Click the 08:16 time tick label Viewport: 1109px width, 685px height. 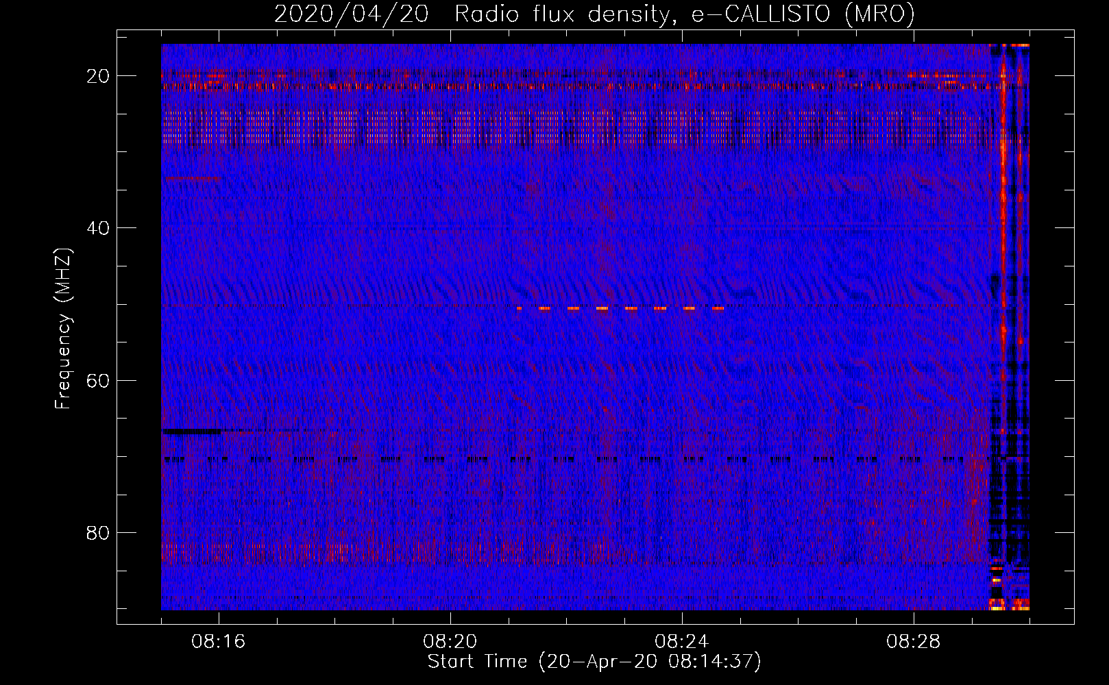(x=219, y=642)
